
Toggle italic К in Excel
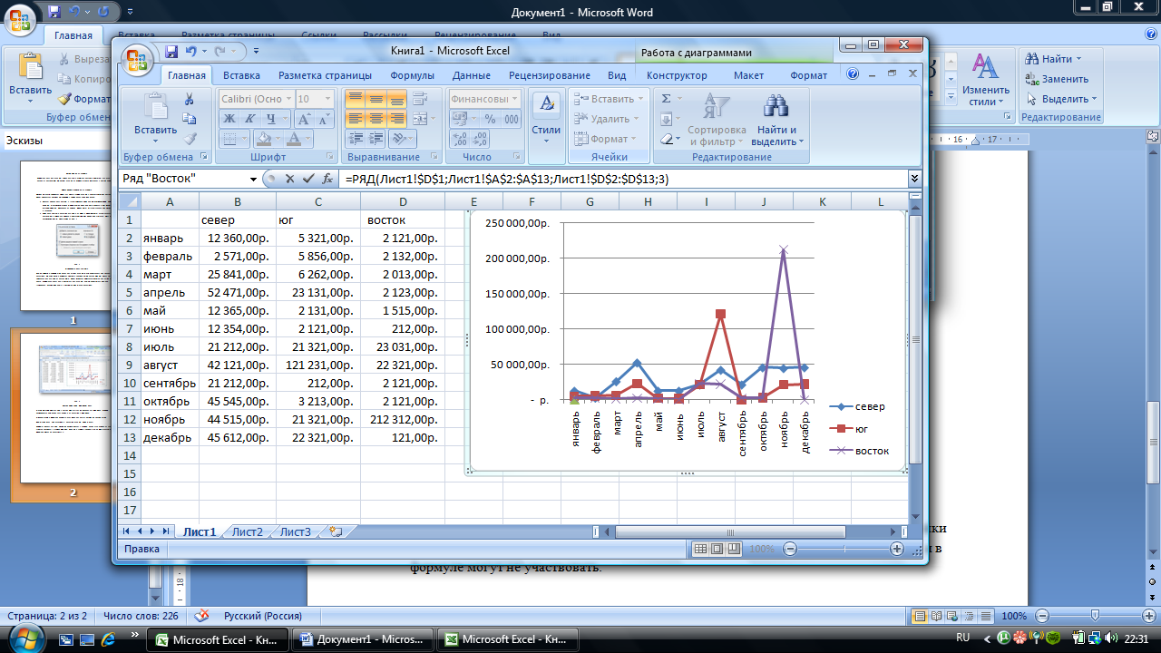[249, 119]
